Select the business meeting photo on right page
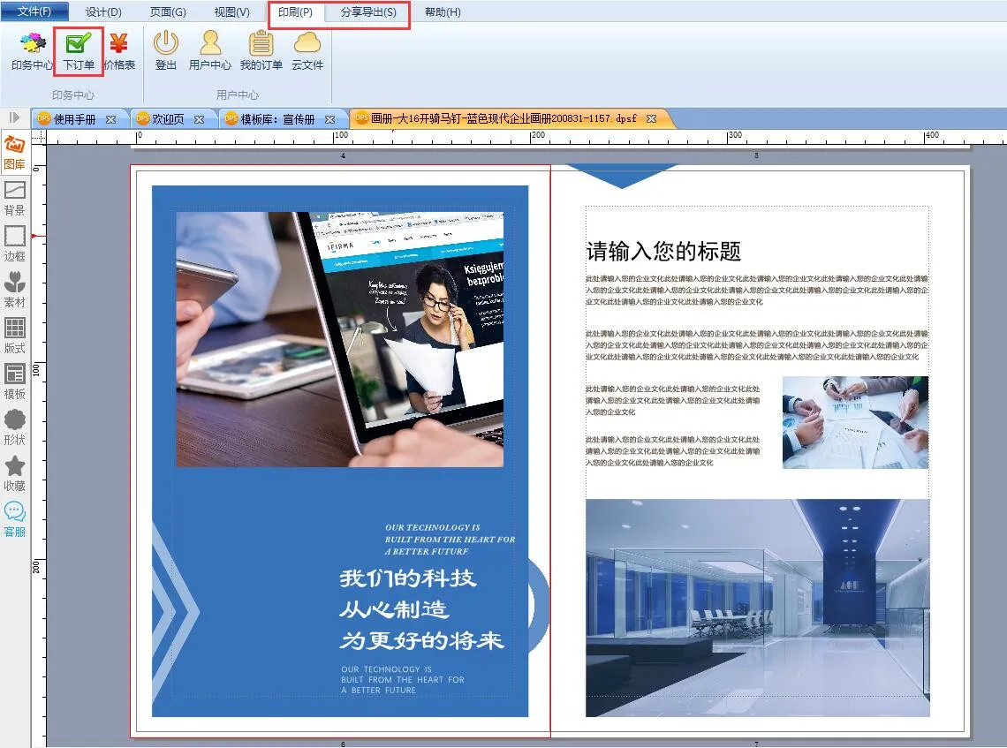 tap(855, 422)
